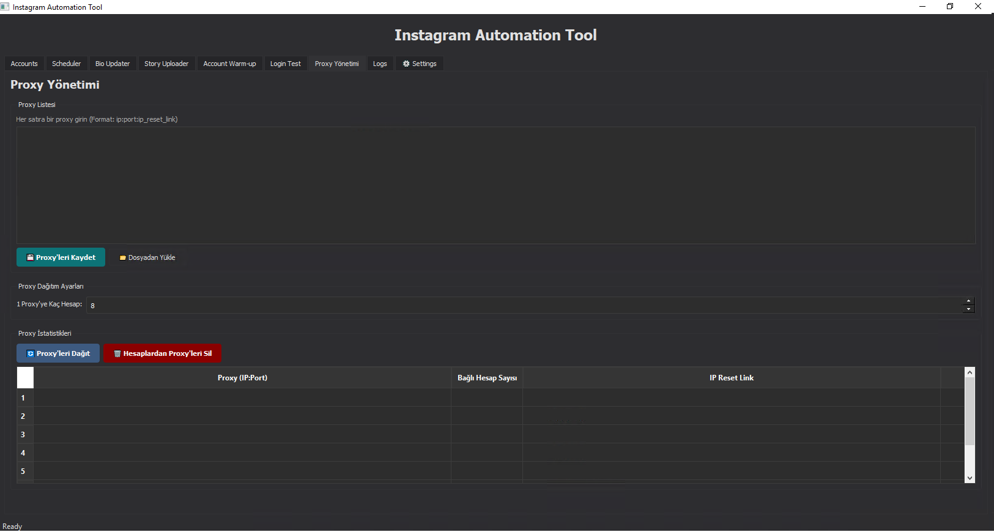Select row 2 header in proxy table
The image size is (994, 532).
point(25,416)
